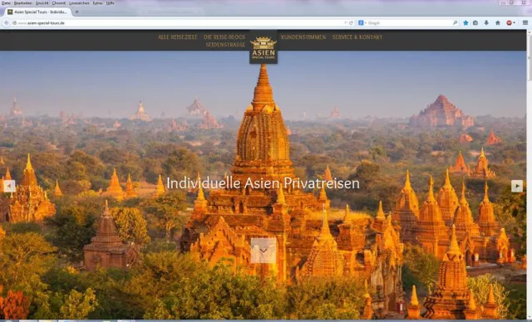
Task: Open the Extras menu
Action: (98, 3)
